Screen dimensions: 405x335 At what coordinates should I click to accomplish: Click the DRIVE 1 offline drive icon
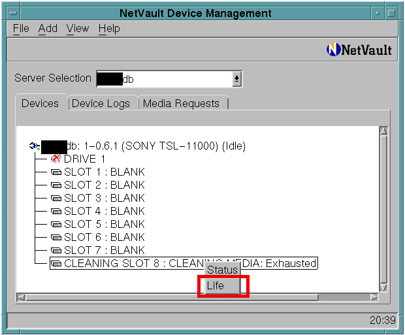56,159
